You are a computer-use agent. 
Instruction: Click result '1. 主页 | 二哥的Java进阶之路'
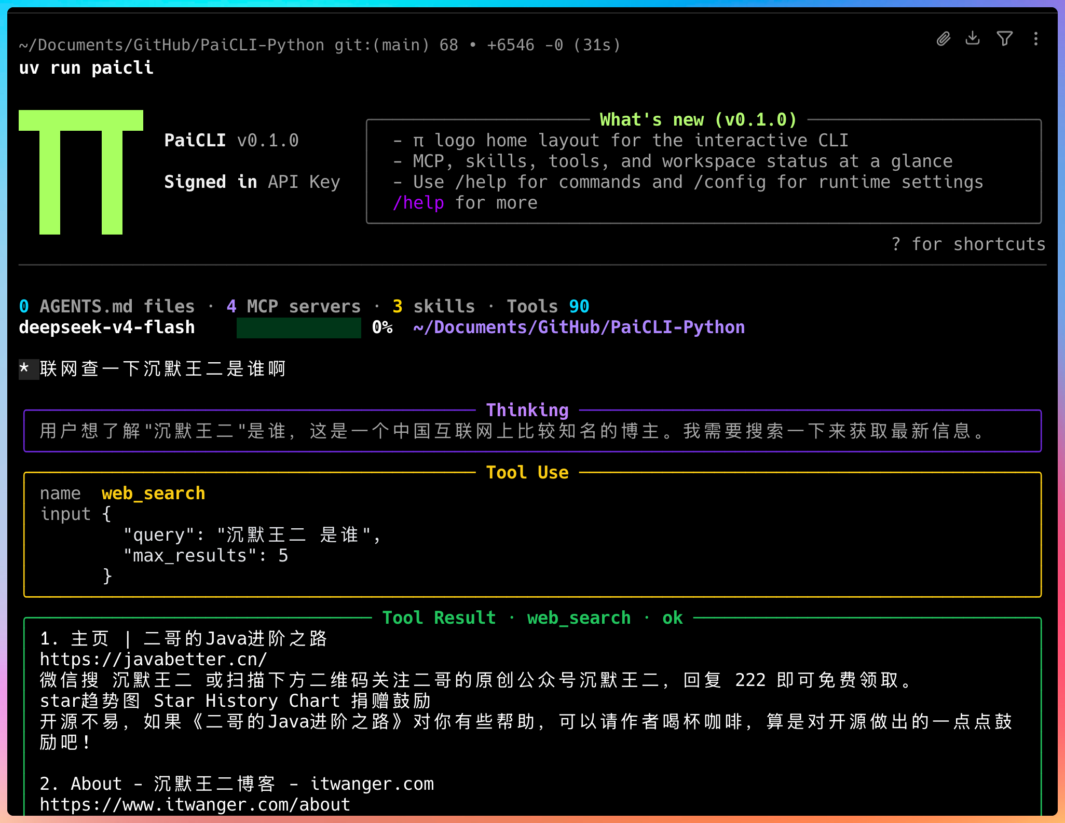click(184, 639)
